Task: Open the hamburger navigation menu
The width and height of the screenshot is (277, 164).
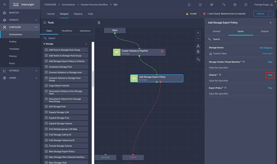Action: [x=5, y=4]
